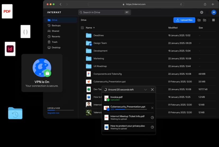Click the create new folder icon
The height and width of the screenshot is (147, 219).
click(204, 20)
